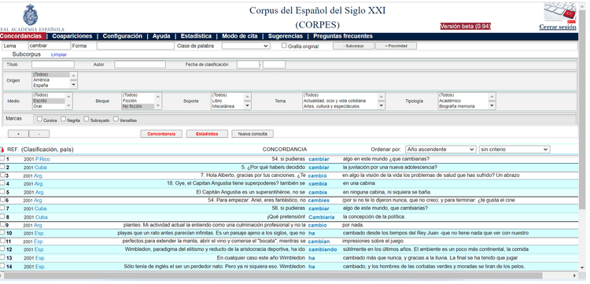Screen dimensions: 590x284
Task: Check the checkbox for result row 10
Action: pos(2,232)
